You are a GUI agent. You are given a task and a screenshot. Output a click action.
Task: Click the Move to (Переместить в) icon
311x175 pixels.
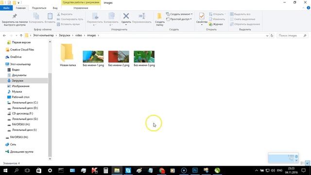pos(95,16)
